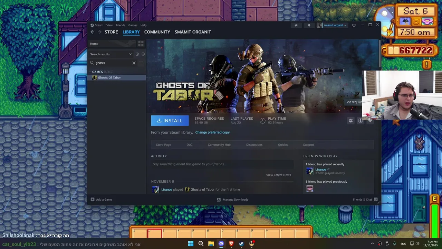Open the Help menu
Image resolution: width=442 pixels, height=249 pixels.
coord(143,25)
